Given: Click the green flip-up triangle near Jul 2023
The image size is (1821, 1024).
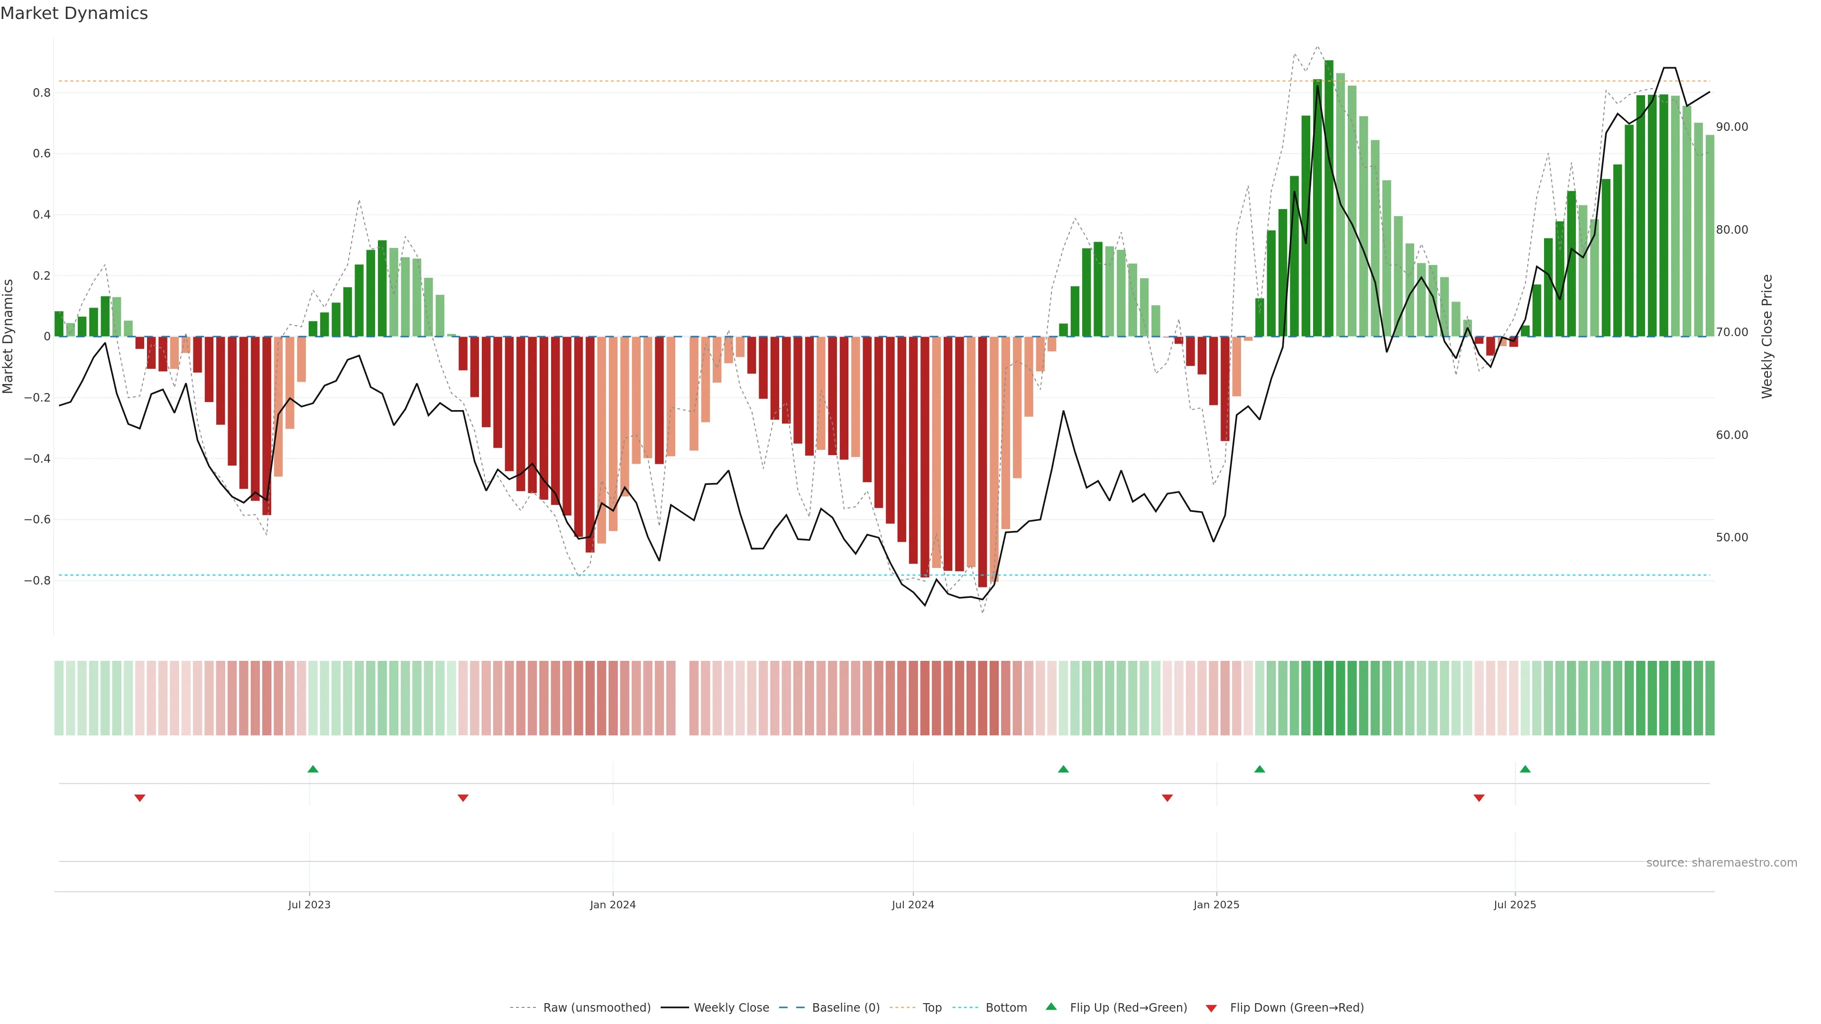Looking at the screenshot, I should click(x=313, y=769).
